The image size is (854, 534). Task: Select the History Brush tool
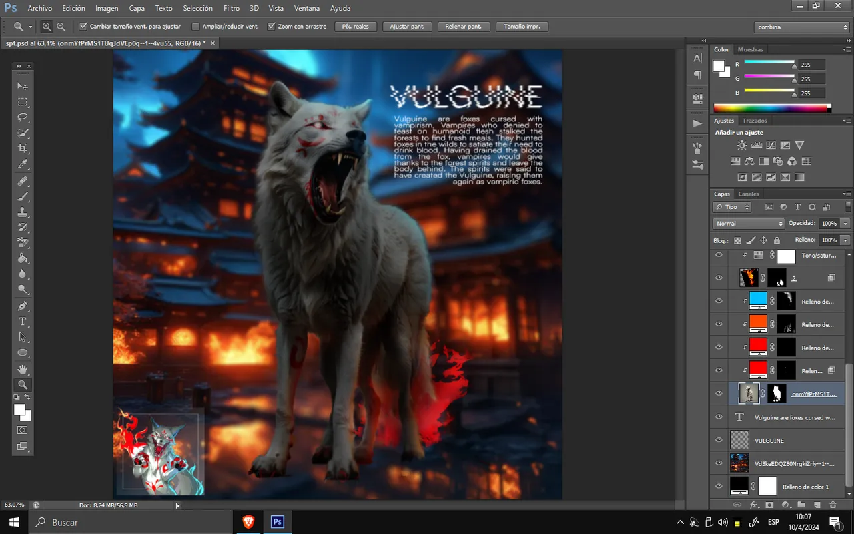(23, 227)
